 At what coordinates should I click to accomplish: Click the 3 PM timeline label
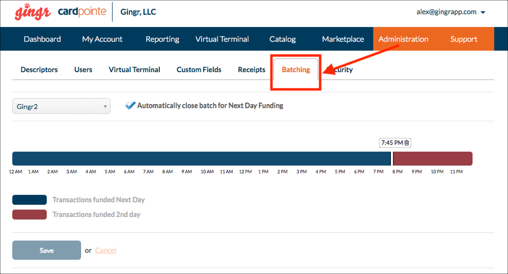[302, 172]
